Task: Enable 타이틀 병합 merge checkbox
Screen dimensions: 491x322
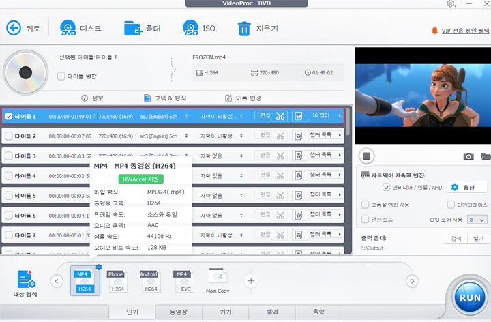Action: [x=61, y=76]
